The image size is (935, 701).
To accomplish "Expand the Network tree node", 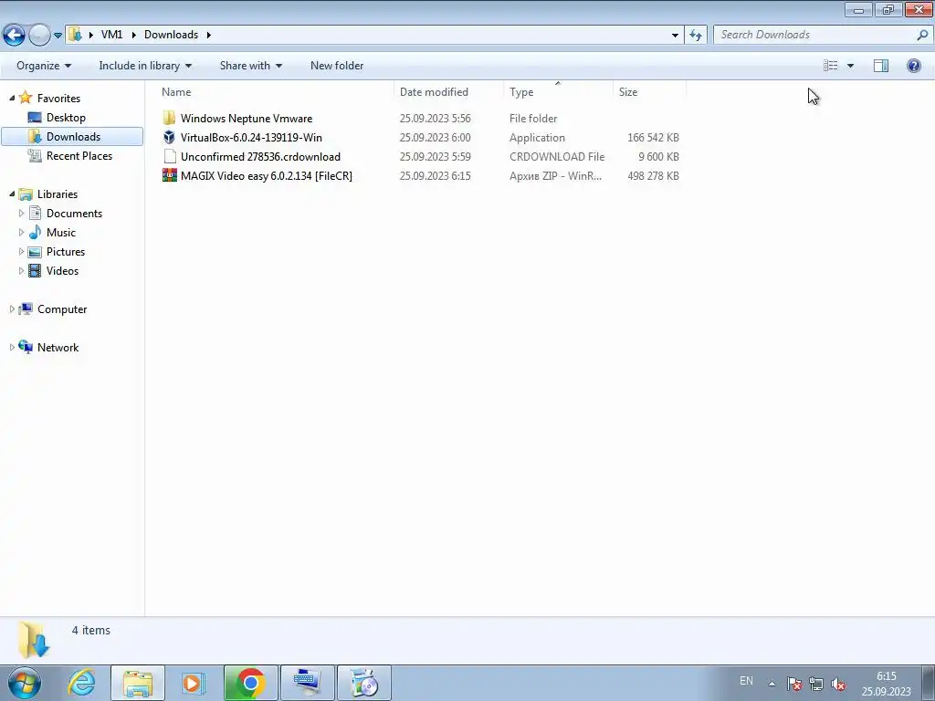I will click(x=12, y=347).
